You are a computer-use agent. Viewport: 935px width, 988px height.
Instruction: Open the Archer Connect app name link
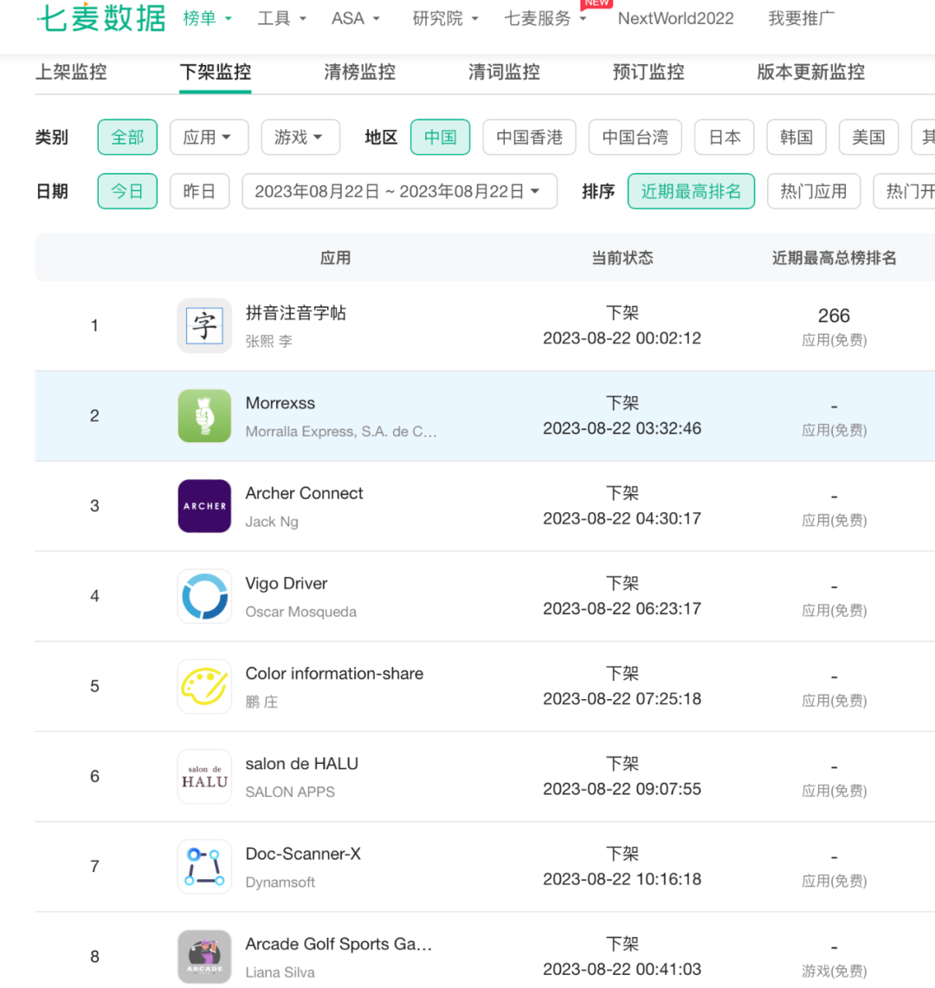coord(304,493)
